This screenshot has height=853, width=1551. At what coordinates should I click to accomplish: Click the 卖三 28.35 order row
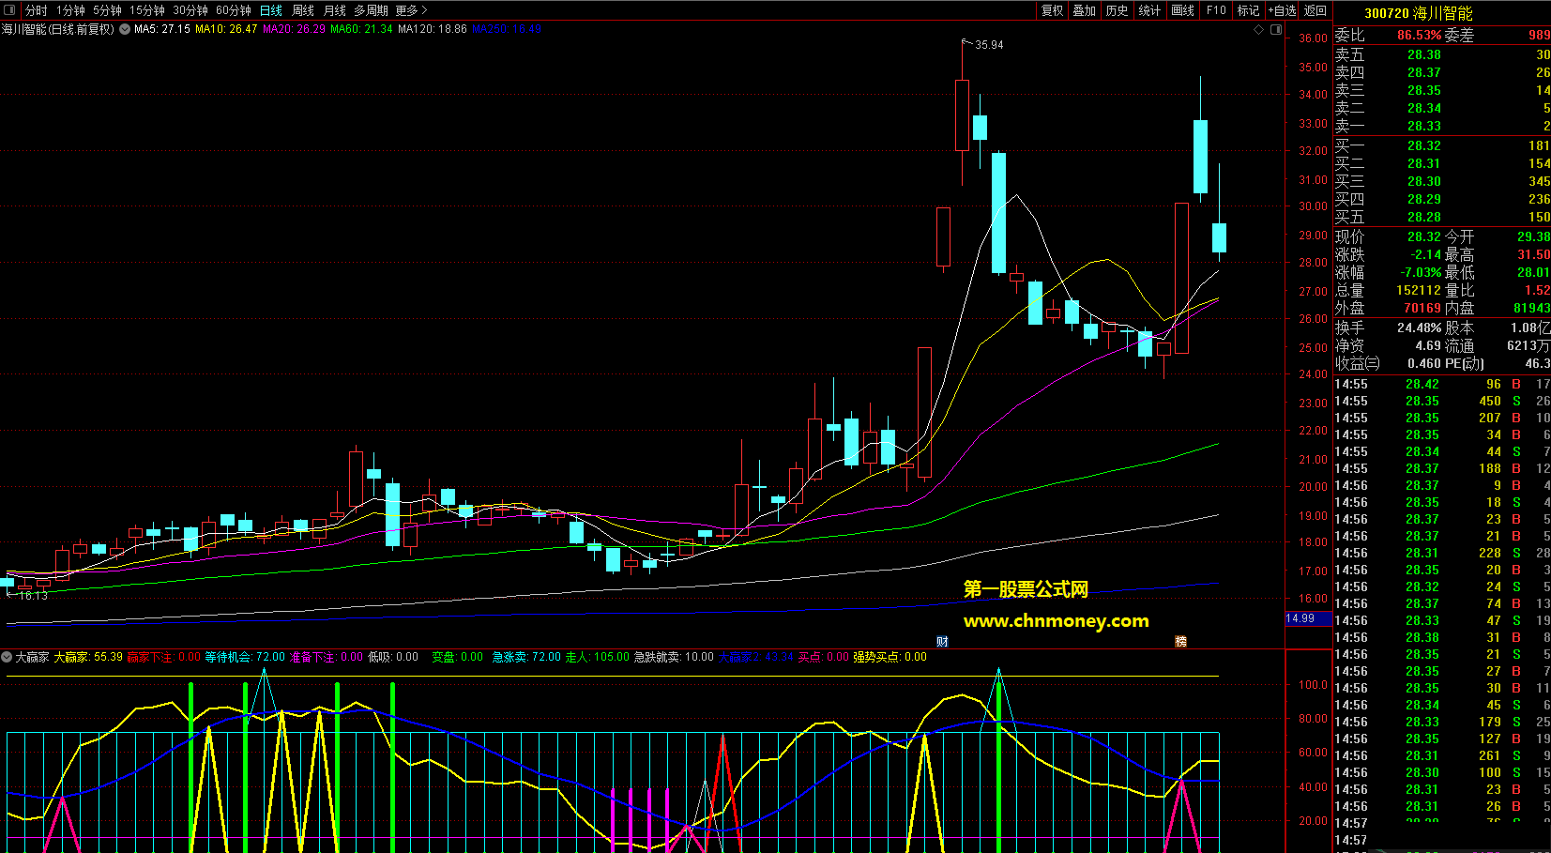(x=1442, y=90)
